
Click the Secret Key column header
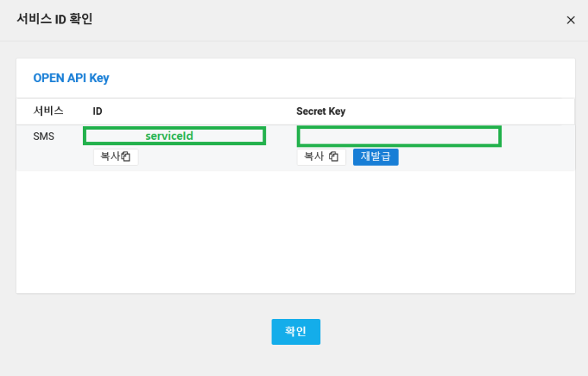pos(321,111)
